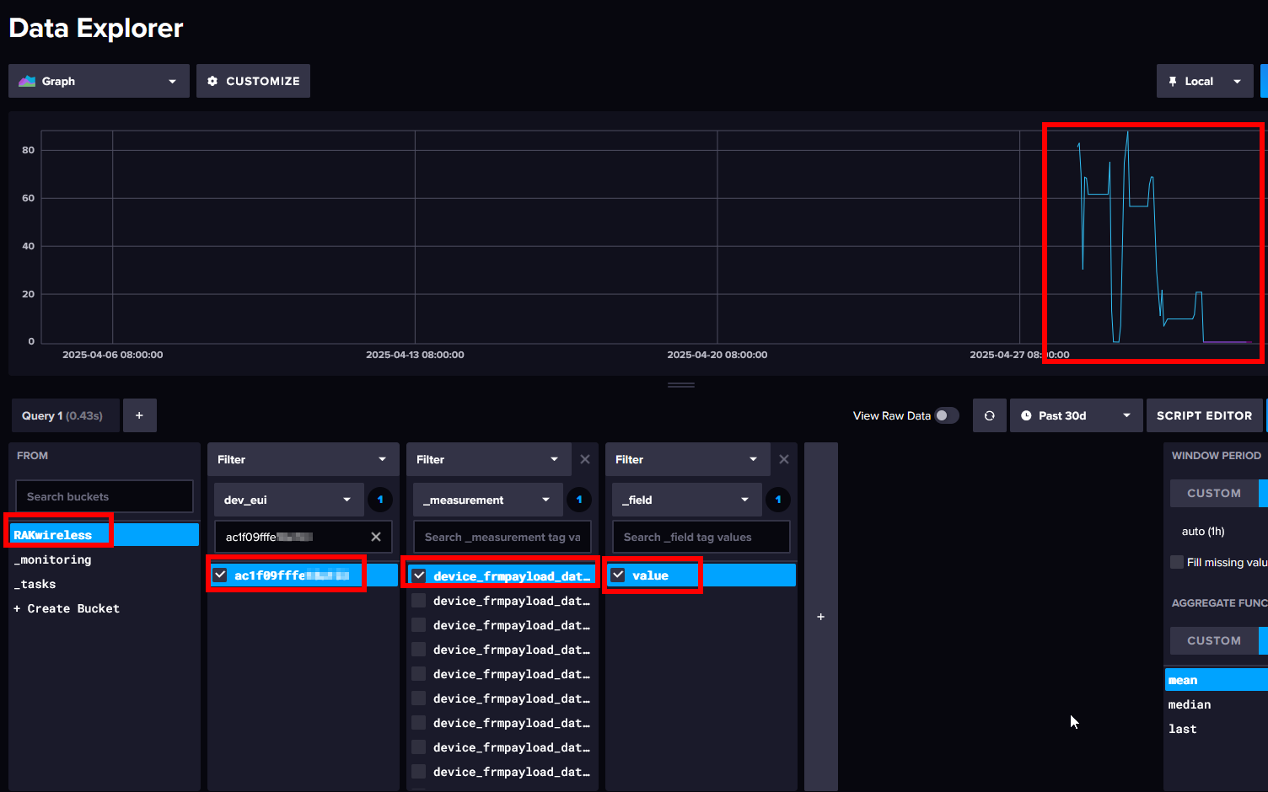Image resolution: width=1268 pixels, height=792 pixels.
Task: Click the _measurement selected count badge
Action: pos(579,500)
